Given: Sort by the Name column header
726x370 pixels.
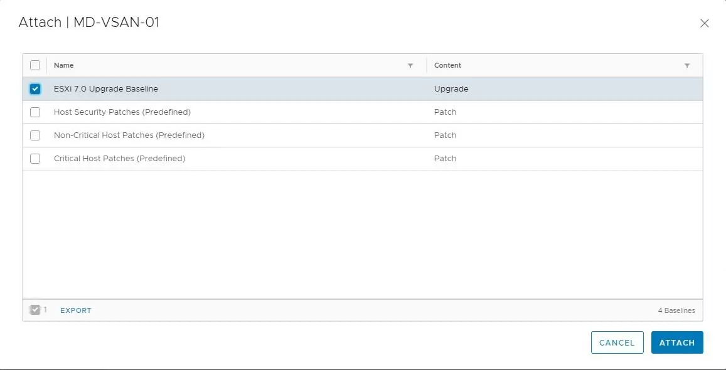Looking at the screenshot, I should pos(64,65).
